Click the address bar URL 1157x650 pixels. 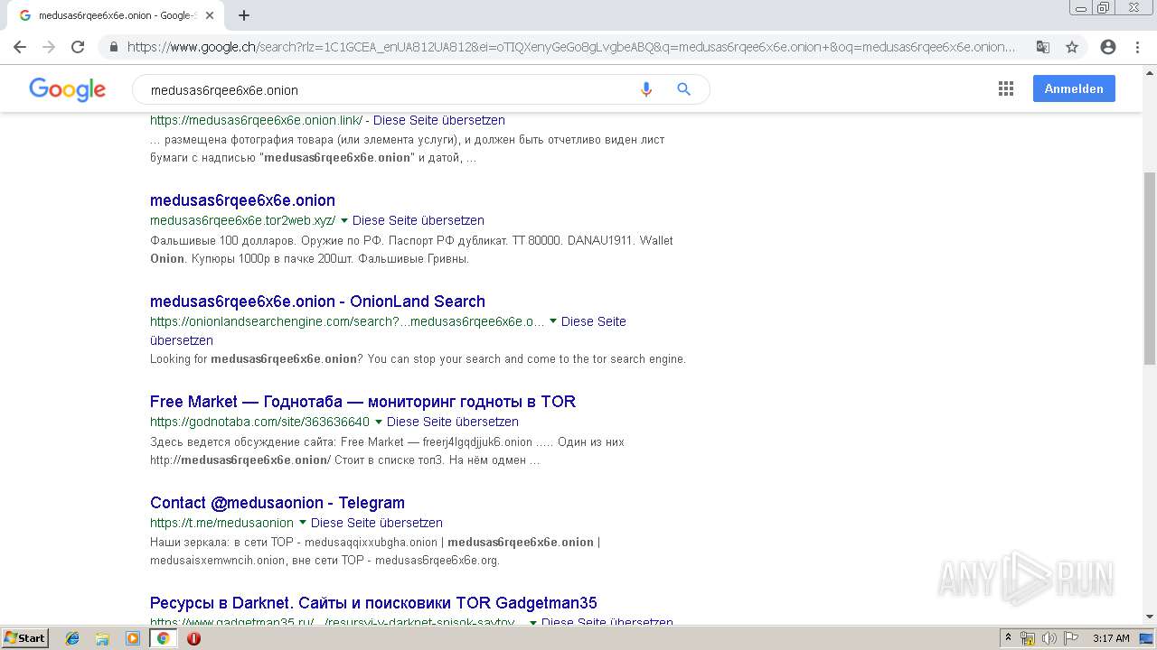coord(571,47)
